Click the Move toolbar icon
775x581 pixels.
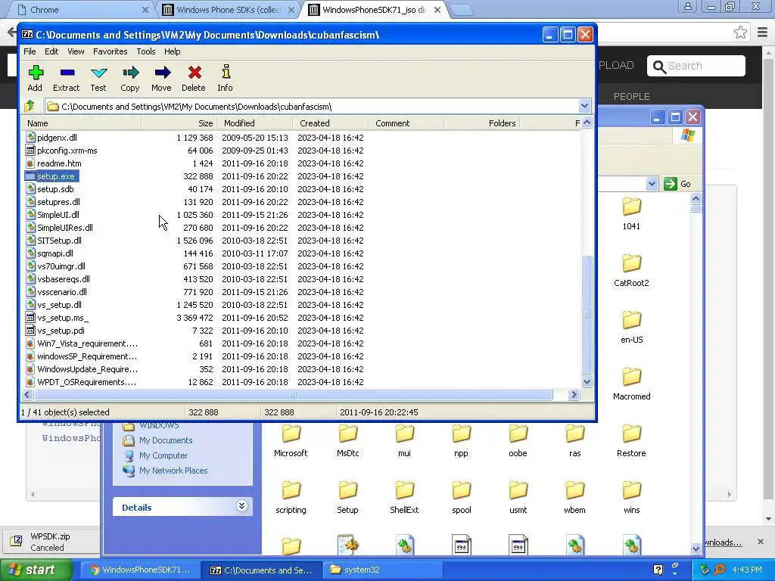point(162,78)
